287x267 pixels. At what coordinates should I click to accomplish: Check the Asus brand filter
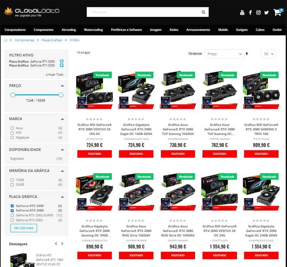pyautogui.click(x=12, y=128)
